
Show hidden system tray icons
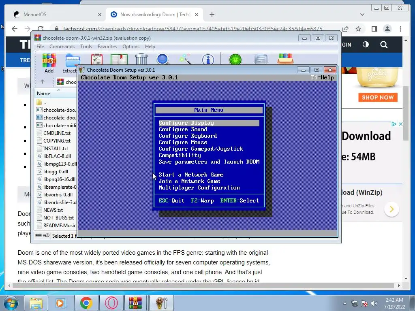click(x=344, y=303)
